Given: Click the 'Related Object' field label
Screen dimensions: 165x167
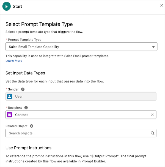Looking at the screenshot, I should 16,126.
